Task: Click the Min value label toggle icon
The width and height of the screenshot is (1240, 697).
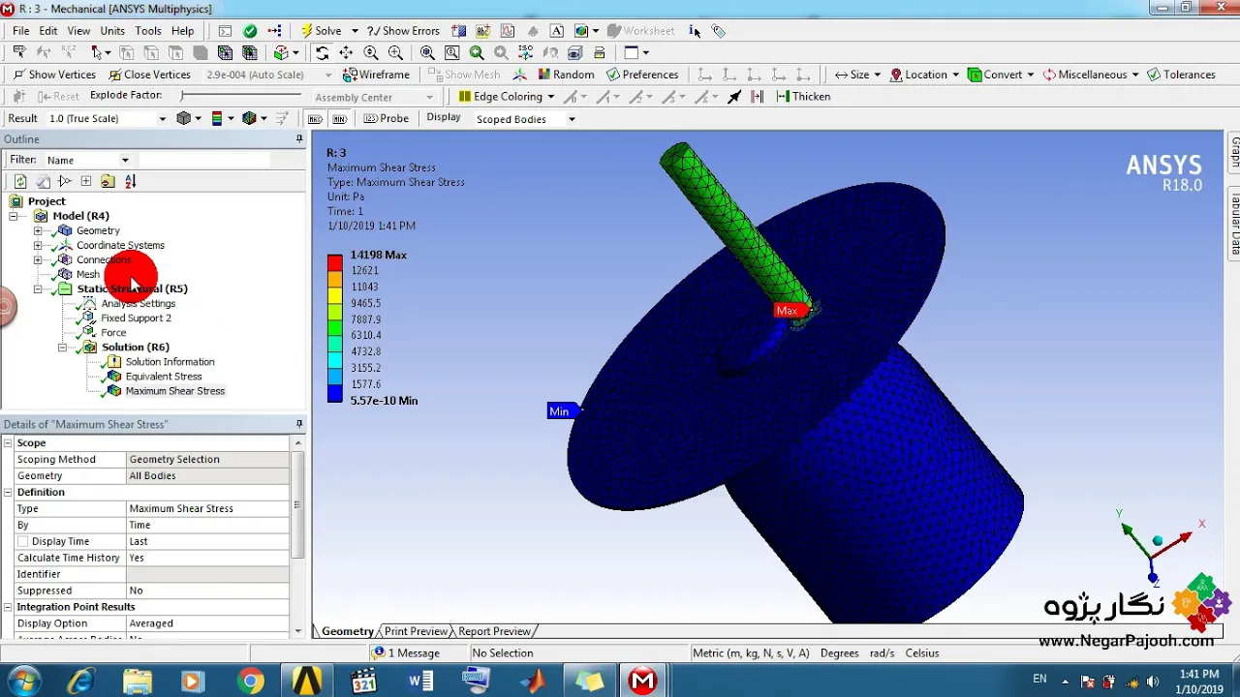Action: pos(339,118)
